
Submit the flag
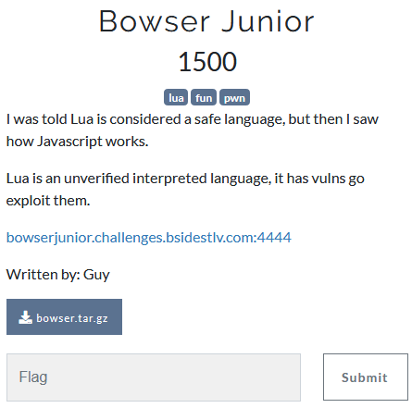click(x=366, y=377)
